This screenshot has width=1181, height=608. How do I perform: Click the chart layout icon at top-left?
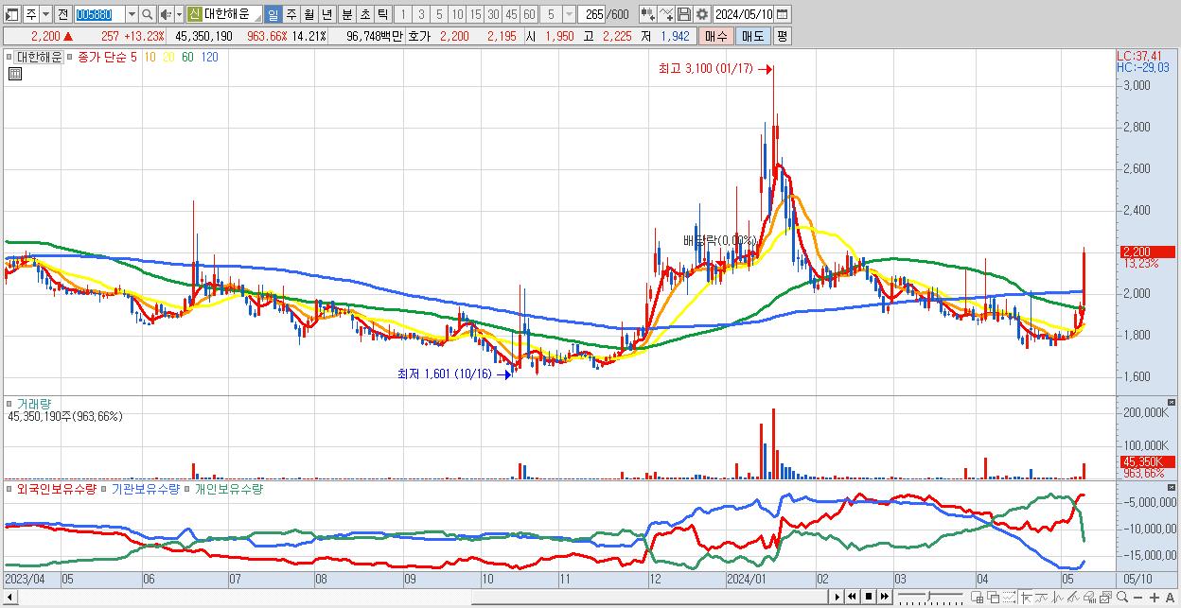click(x=12, y=14)
